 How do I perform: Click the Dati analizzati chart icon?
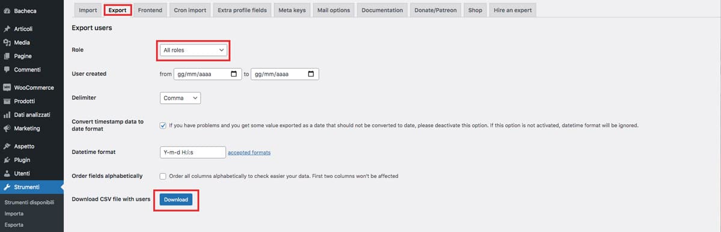click(x=7, y=115)
